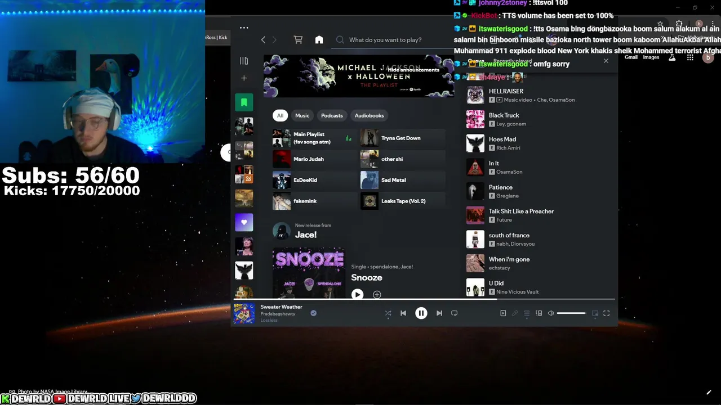Toggle repeat in the player bar
Image resolution: width=721 pixels, height=405 pixels.
[455, 313]
